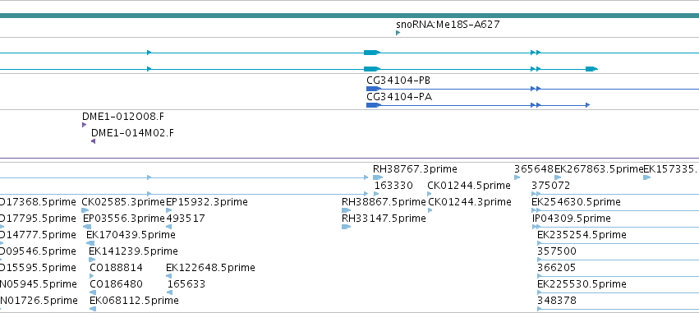Click the EK068112.5prime feature label

(x=134, y=301)
